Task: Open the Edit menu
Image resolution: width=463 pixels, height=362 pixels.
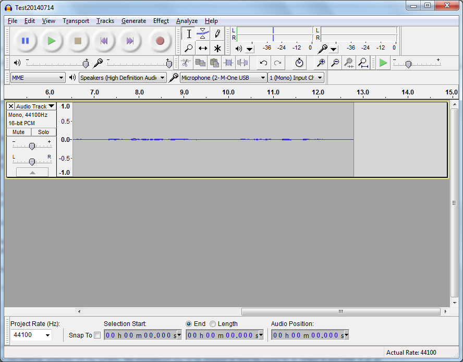Action: pyautogui.click(x=30, y=21)
